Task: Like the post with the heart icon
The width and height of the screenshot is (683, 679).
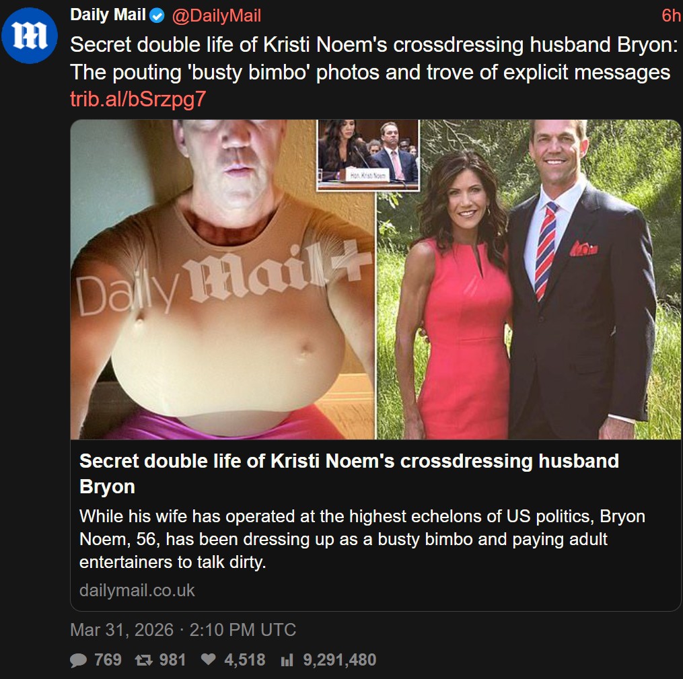Action: pyautogui.click(x=208, y=659)
